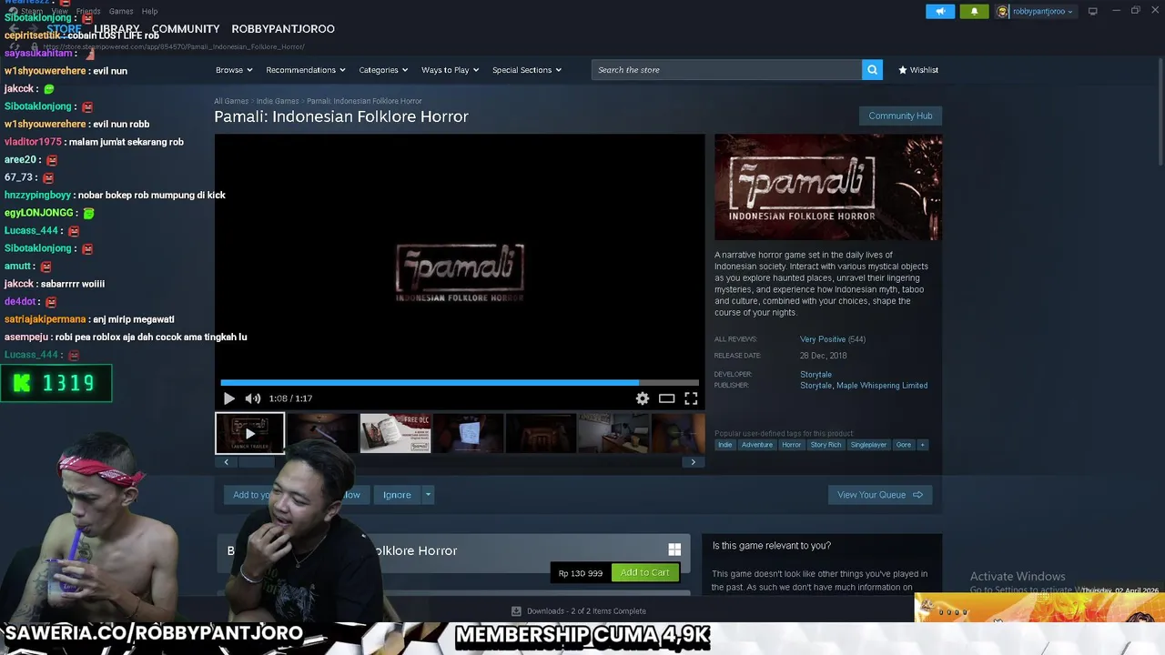This screenshot has width=1165, height=655.
Task: Click the Ignore button
Action: 397,495
